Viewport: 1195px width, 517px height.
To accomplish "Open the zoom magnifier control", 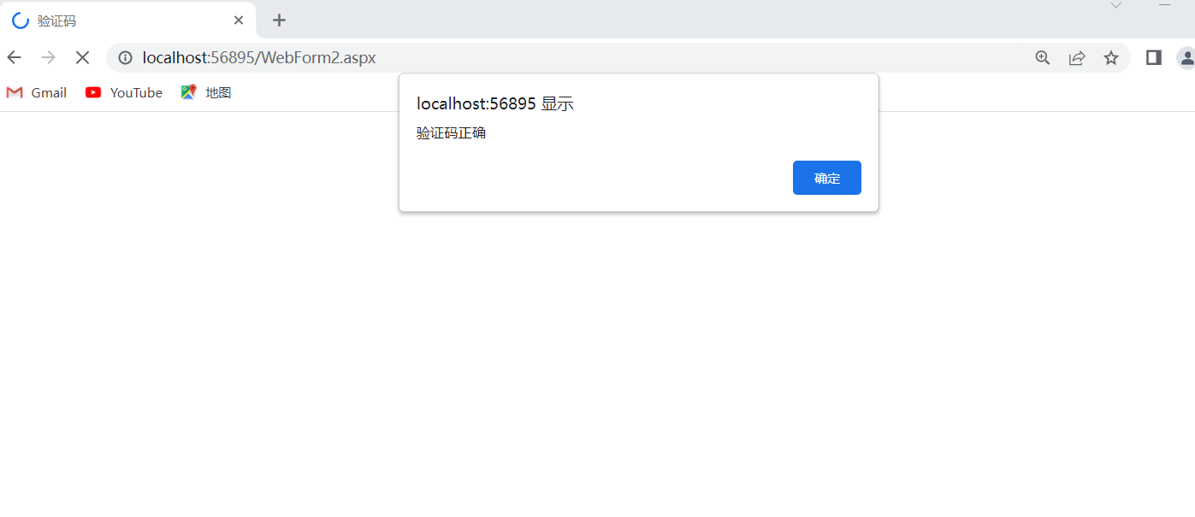I will click(1042, 57).
